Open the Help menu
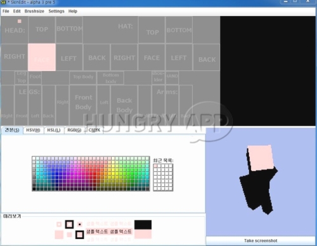317x246 pixels. click(x=73, y=11)
